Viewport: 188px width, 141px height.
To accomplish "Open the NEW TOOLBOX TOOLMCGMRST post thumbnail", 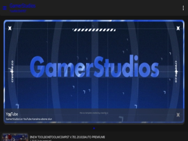I will click(15, 137).
